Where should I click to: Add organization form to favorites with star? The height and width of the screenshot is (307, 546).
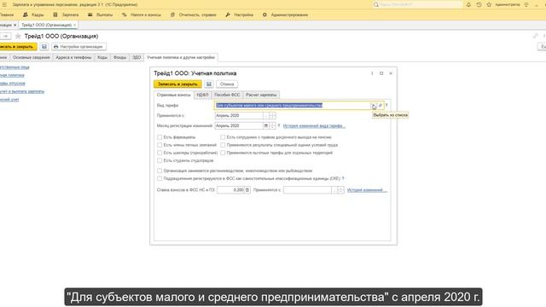18,36
